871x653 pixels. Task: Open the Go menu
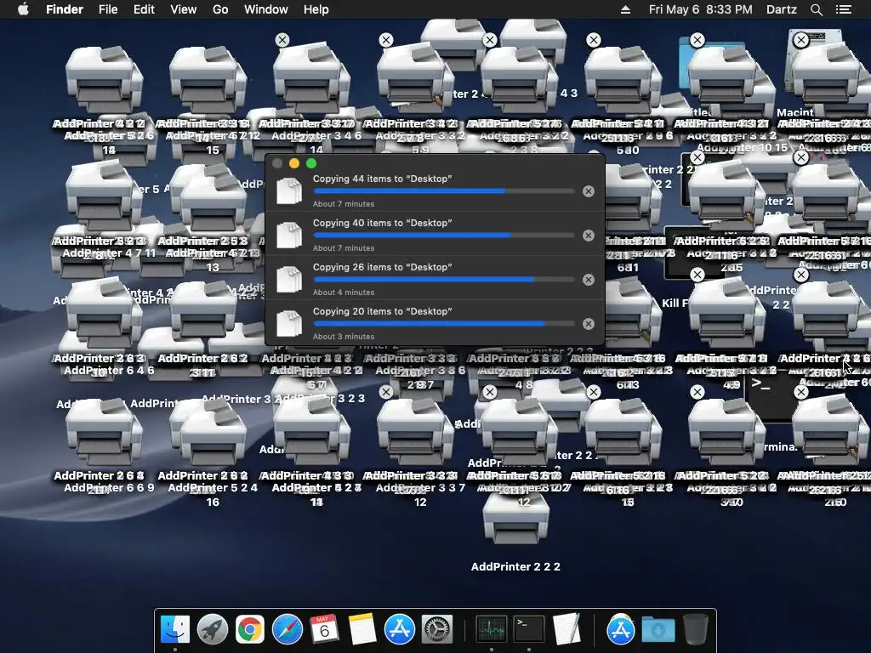pos(220,9)
